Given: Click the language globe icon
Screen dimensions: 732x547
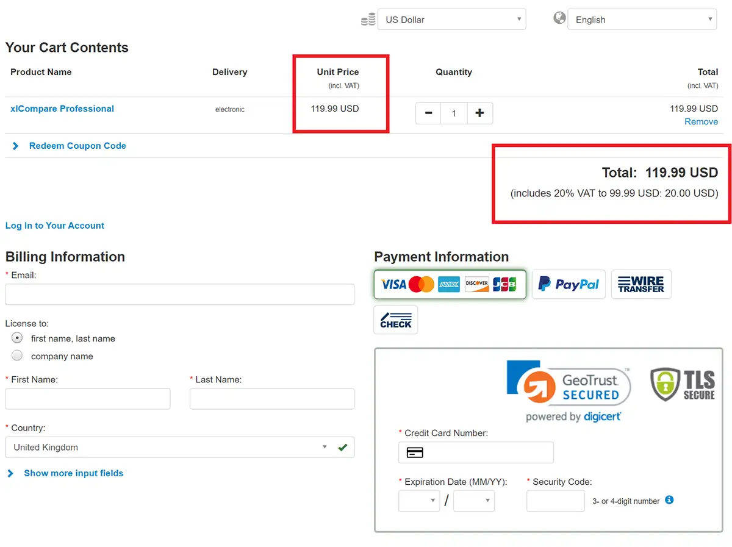Looking at the screenshot, I should click(x=559, y=18).
